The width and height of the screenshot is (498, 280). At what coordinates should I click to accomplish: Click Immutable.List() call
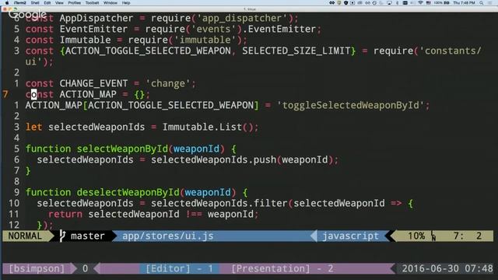click(x=208, y=127)
